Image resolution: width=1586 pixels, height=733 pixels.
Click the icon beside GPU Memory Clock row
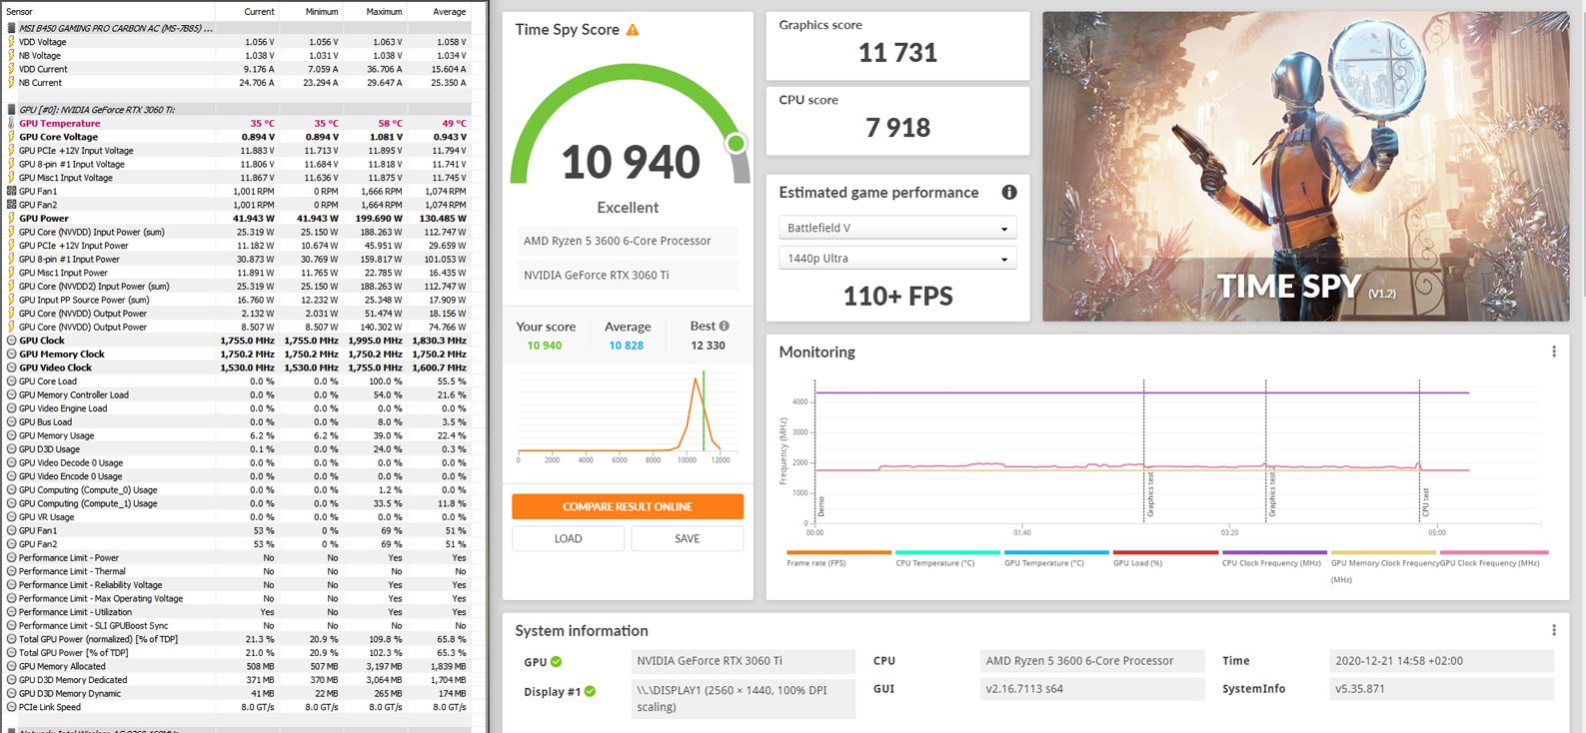[x=11, y=354]
